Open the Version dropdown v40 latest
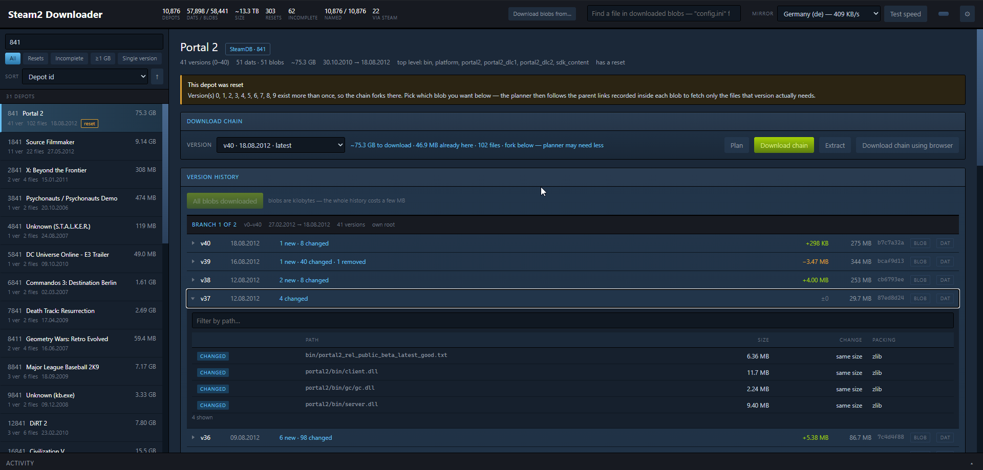Image resolution: width=983 pixels, height=470 pixels. 281,145
